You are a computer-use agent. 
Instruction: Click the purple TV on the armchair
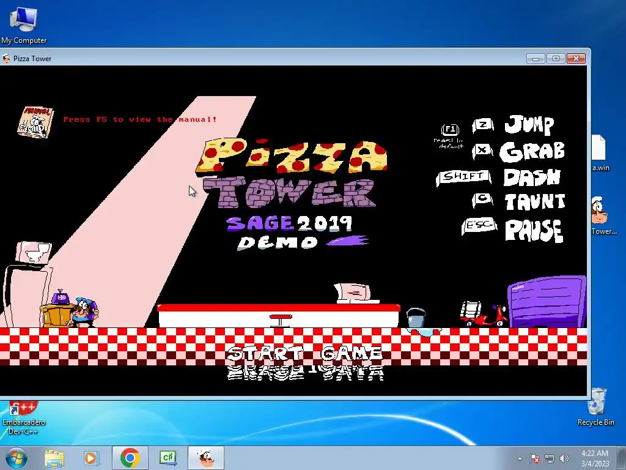tap(61, 297)
